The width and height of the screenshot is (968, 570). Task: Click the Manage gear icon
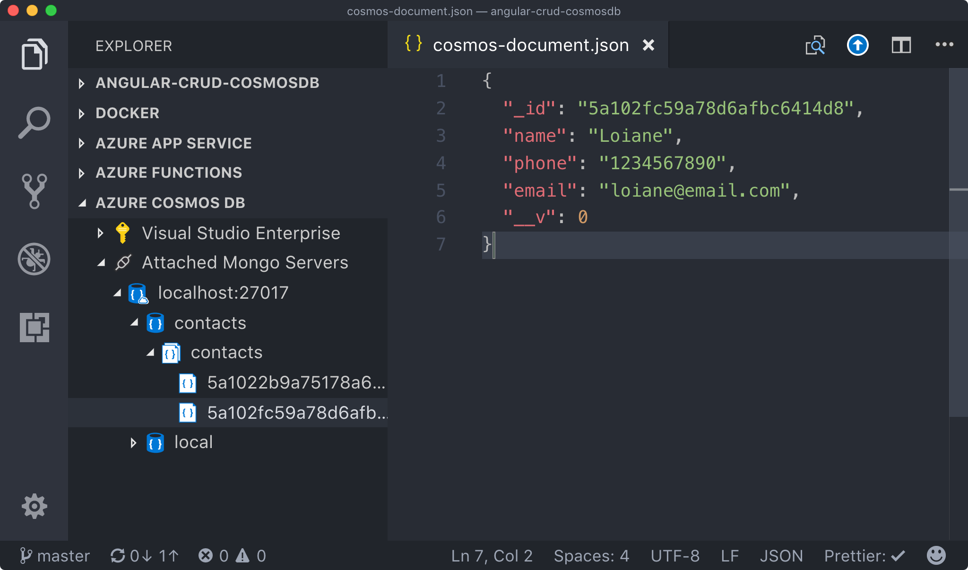click(x=34, y=507)
